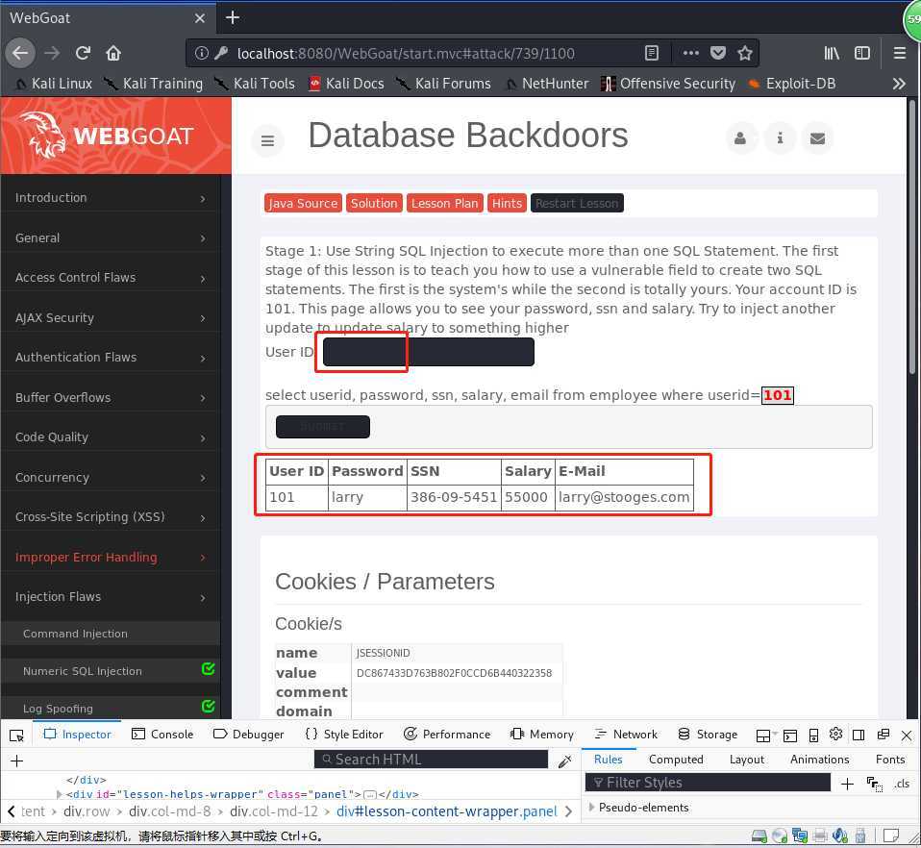Expand Concurrency section

(x=111, y=478)
